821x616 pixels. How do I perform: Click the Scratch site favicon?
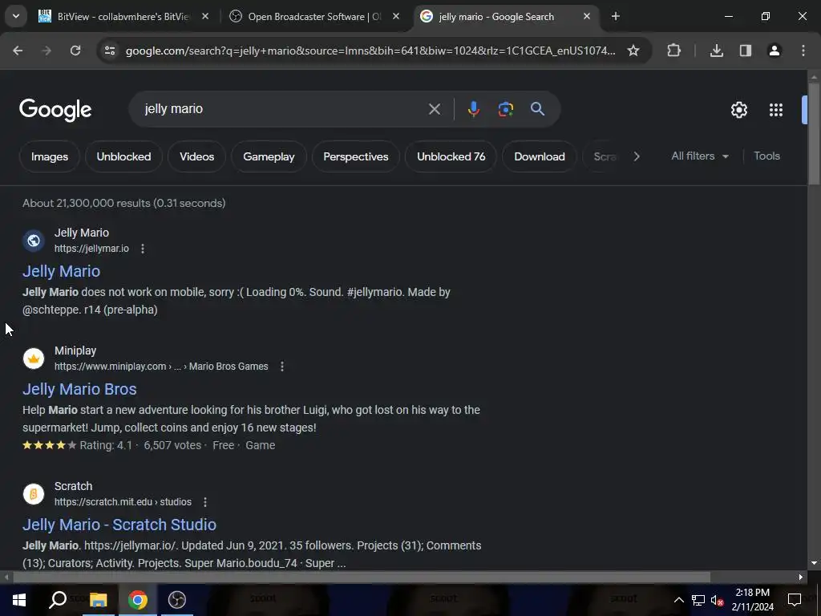[x=34, y=494]
